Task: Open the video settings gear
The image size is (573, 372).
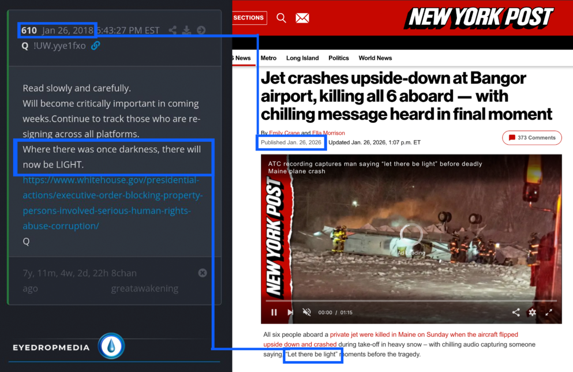Action: click(x=532, y=312)
